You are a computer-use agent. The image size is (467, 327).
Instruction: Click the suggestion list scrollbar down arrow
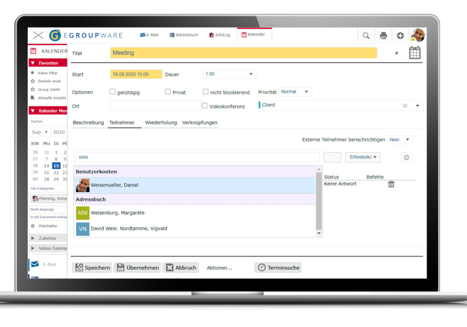[x=319, y=233]
